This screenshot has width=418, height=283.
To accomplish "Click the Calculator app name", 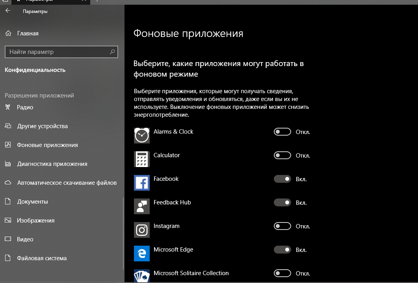I will pyautogui.click(x=167, y=155).
